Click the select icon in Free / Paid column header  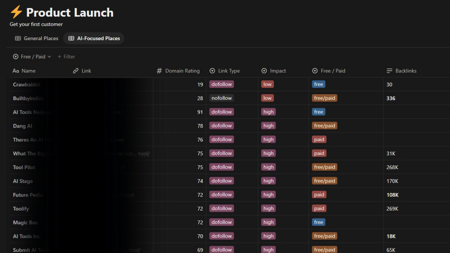(x=315, y=71)
